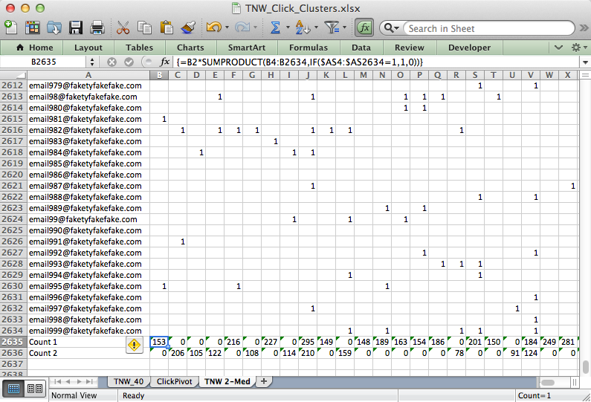Open the Formula Builder fx toolbar icon
This screenshot has width=591, height=402.
point(364,27)
